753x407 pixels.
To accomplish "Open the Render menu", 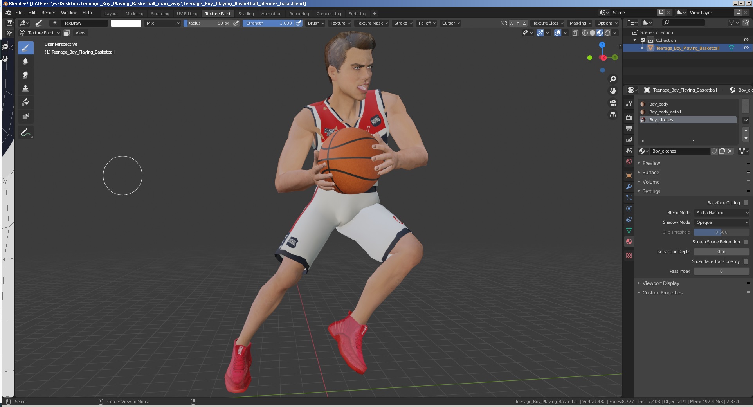I will 49,13.
